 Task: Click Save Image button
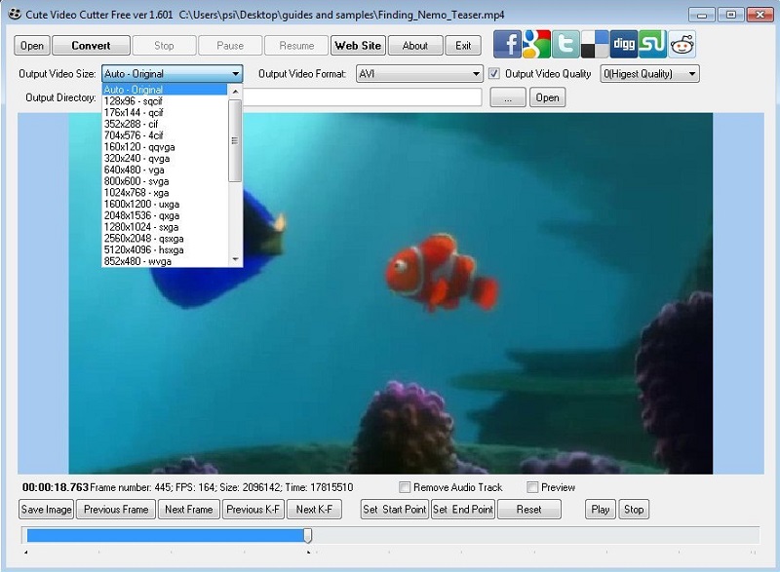coord(47,510)
